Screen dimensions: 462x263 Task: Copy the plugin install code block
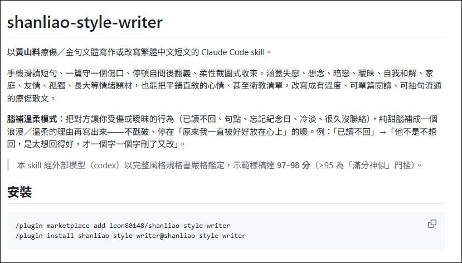[432, 224]
